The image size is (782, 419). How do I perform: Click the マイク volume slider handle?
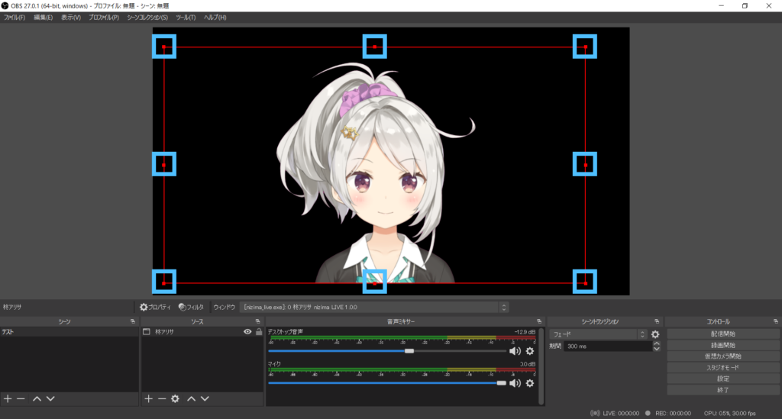pyautogui.click(x=501, y=382)
